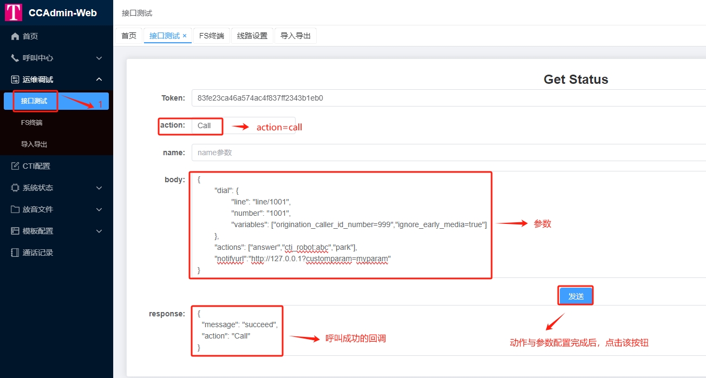Expand the 系统状态 menu arrow

(x=99, y=188)
